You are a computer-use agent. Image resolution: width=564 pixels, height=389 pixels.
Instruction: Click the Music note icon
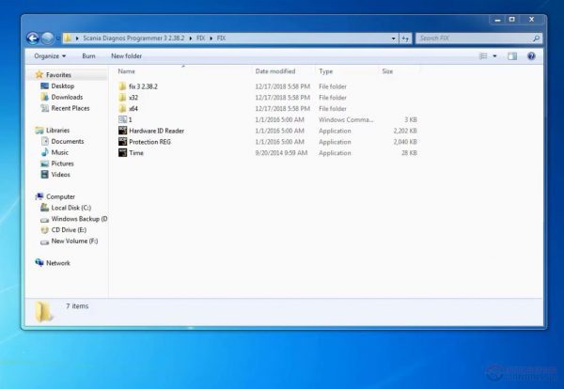pos(44,152)
